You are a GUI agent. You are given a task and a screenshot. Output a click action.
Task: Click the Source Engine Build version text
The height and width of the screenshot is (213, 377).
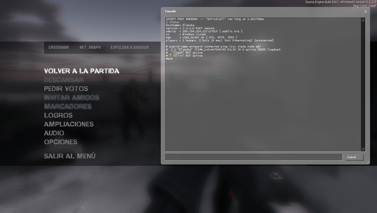pos(341,2)
